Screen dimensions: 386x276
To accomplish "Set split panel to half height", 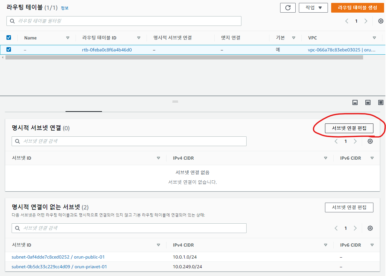I will 368,102.
